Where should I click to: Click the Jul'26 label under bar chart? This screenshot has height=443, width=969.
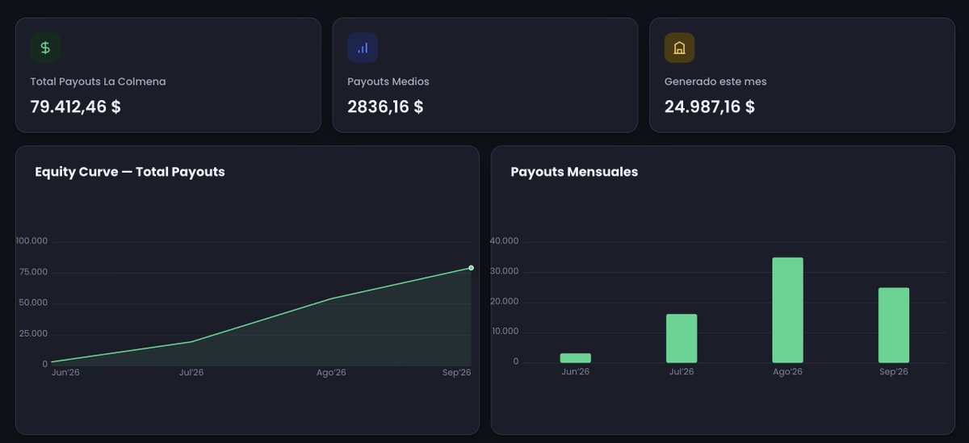[682, 372]
